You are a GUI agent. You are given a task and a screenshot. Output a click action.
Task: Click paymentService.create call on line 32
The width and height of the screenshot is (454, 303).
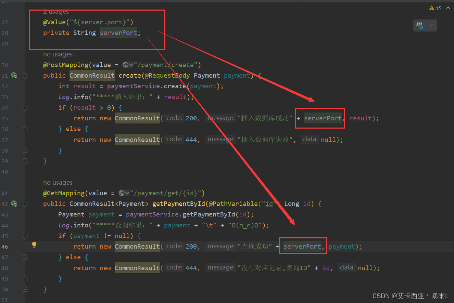click(147, 86)
